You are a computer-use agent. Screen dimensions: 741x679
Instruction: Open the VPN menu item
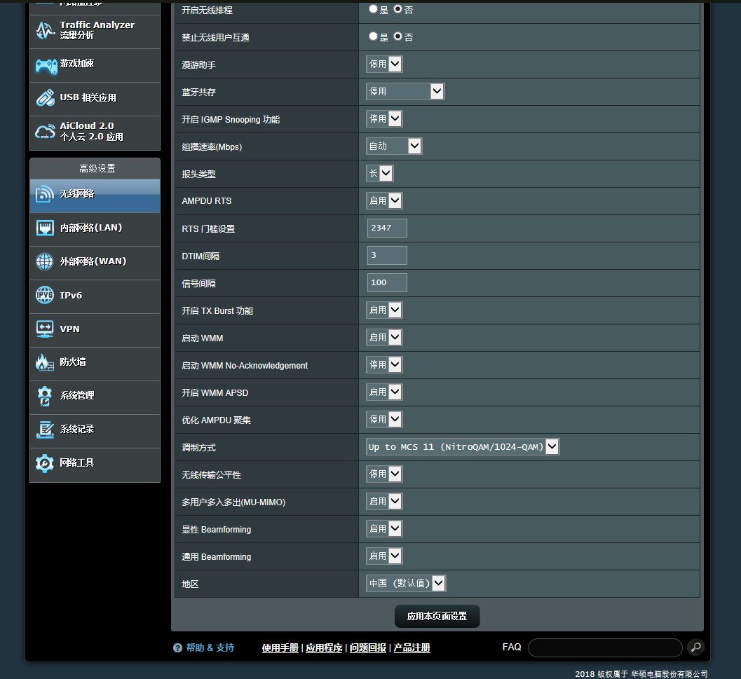pos(95,329)
